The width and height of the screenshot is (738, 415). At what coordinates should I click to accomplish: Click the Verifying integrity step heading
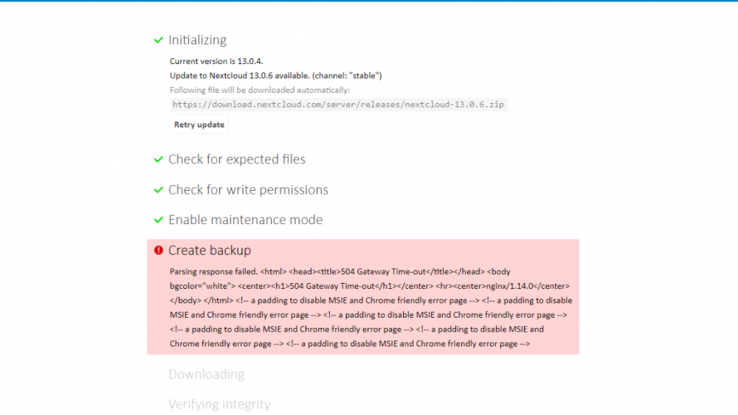point(219,404)
